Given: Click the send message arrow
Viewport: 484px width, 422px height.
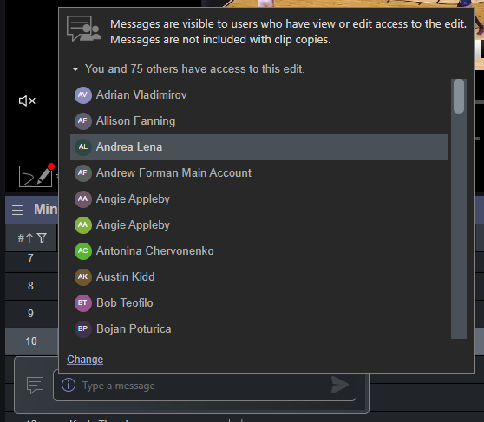Looking at the screenshot, I should (x=340, y=385).
